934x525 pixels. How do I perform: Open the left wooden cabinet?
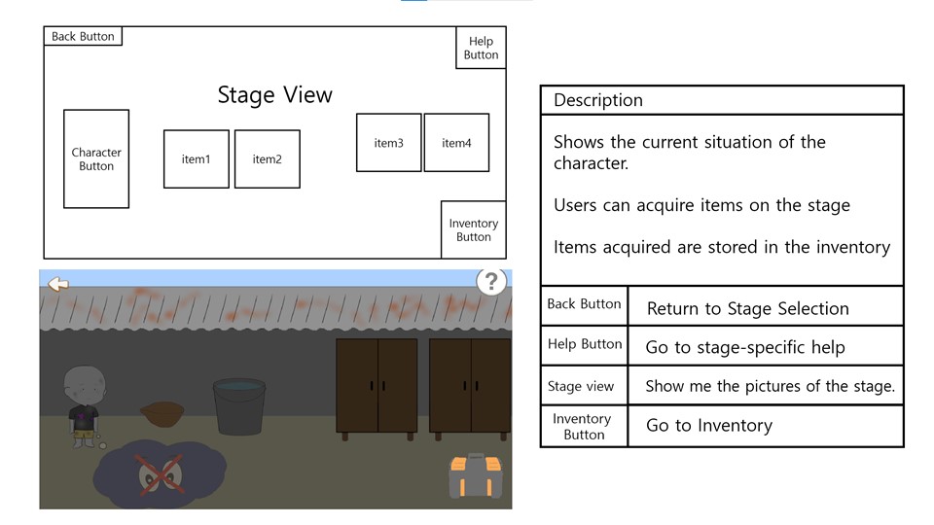[377, 388]
